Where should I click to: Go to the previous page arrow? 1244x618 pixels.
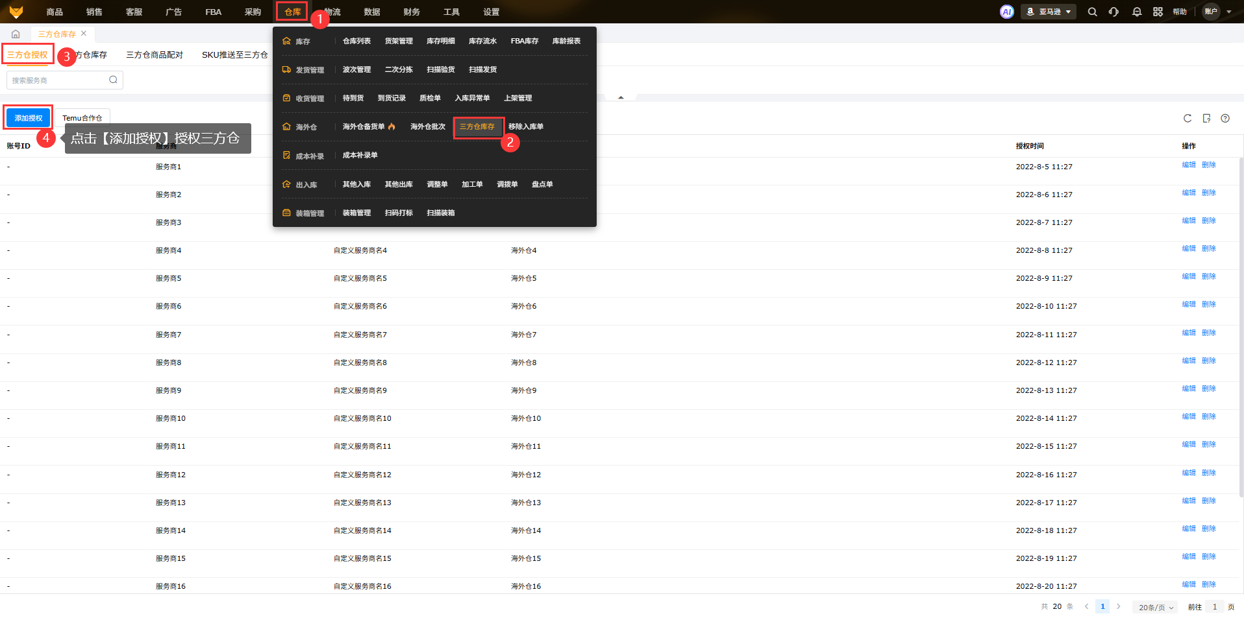coord(1086,606)
